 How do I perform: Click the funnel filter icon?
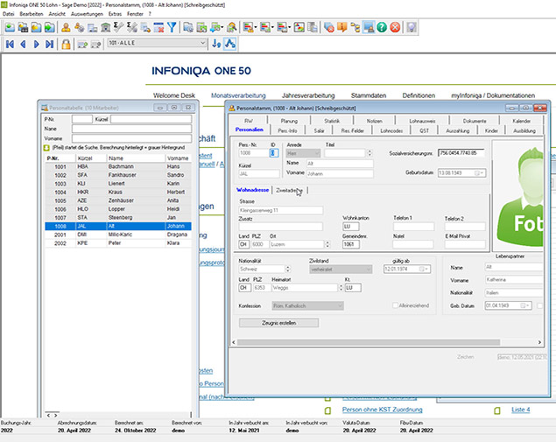pos(172,27)
